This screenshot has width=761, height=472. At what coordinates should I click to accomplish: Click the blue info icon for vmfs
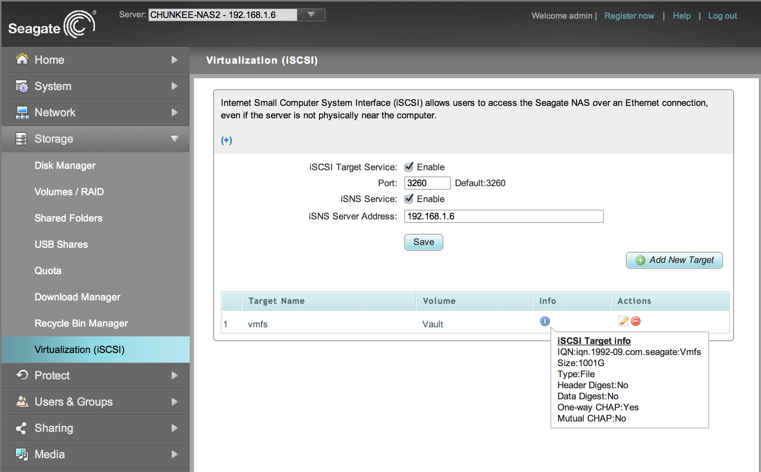point(545,321)
